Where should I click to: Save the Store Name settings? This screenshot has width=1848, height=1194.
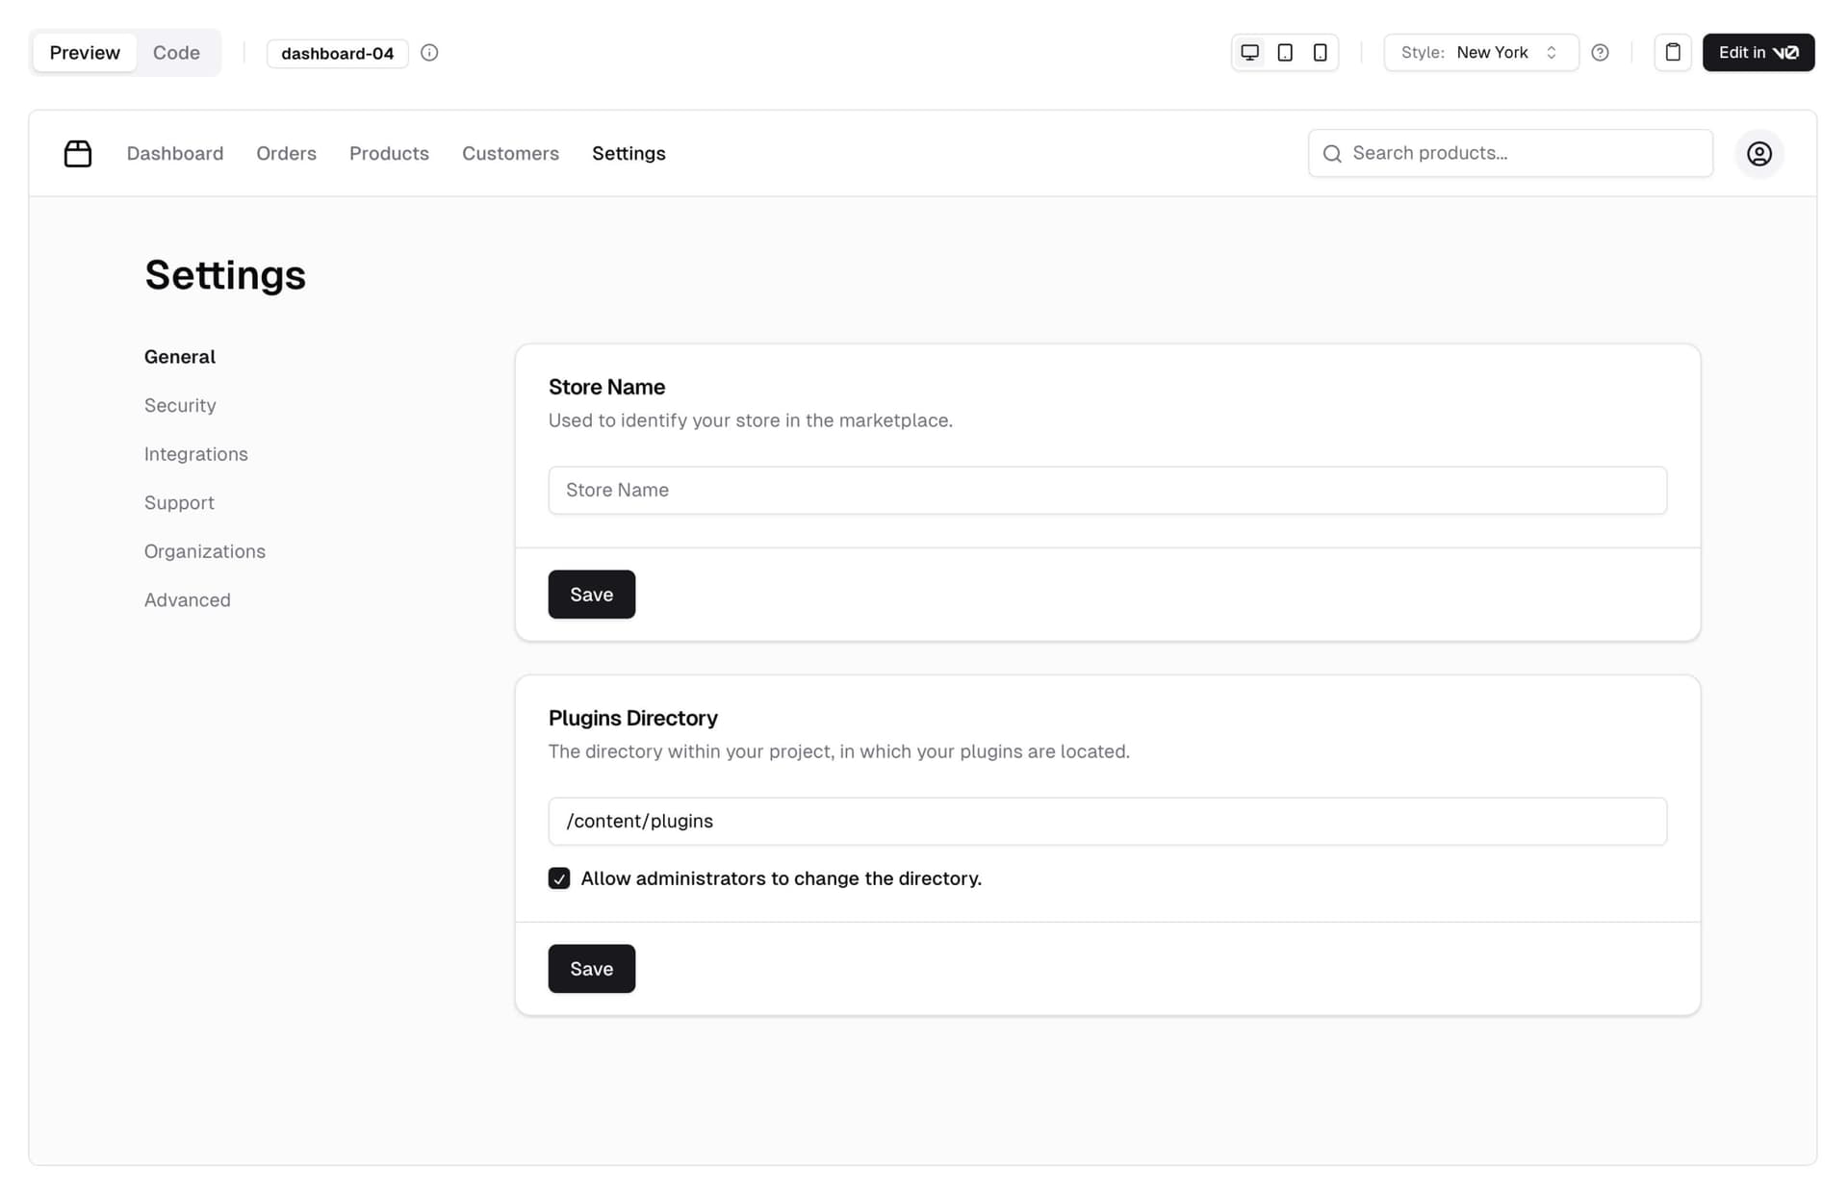(x=591, y=594)
